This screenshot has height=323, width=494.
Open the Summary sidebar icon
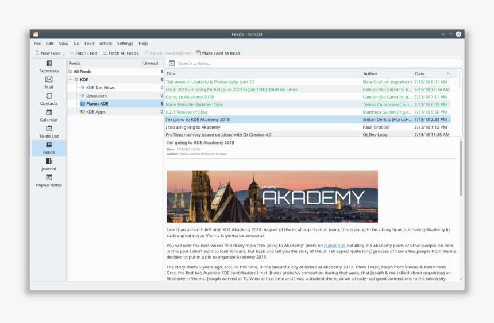(x=49, y=67)
